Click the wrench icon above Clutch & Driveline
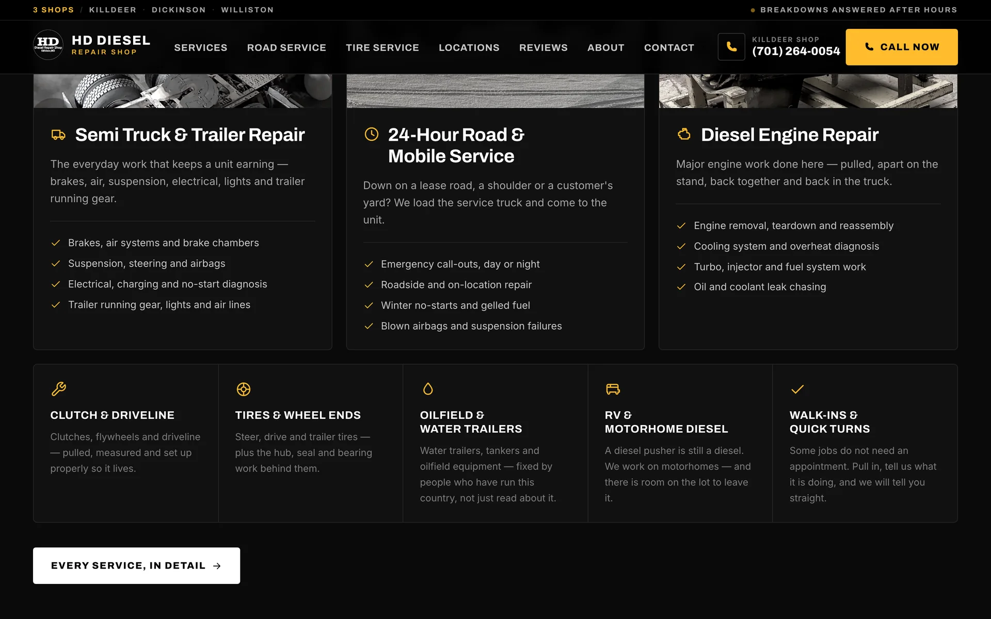This screenshot has width=991, height=619. [59, 389]
